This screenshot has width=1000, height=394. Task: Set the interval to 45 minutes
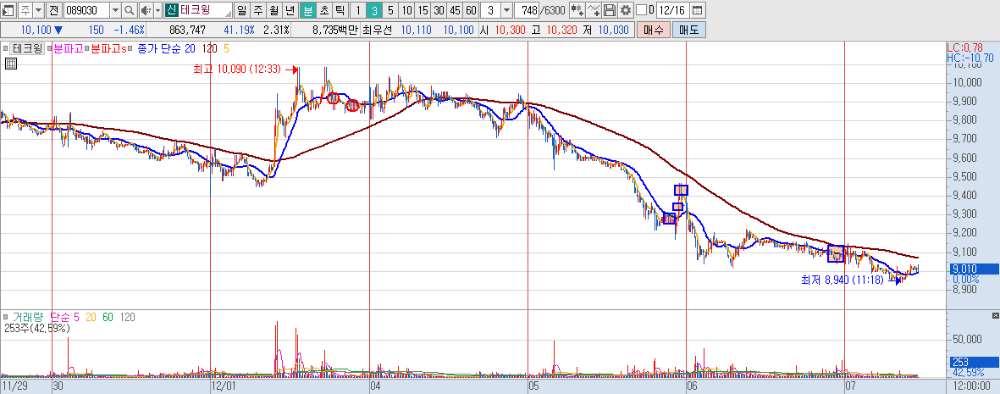[455, 10]
